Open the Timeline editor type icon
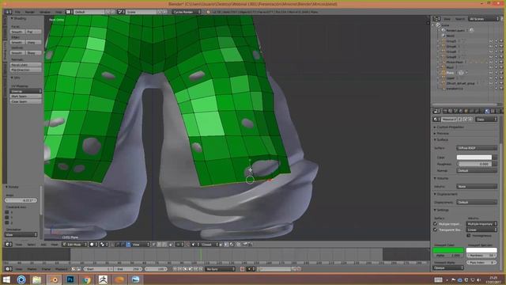 tap(9, 269)
